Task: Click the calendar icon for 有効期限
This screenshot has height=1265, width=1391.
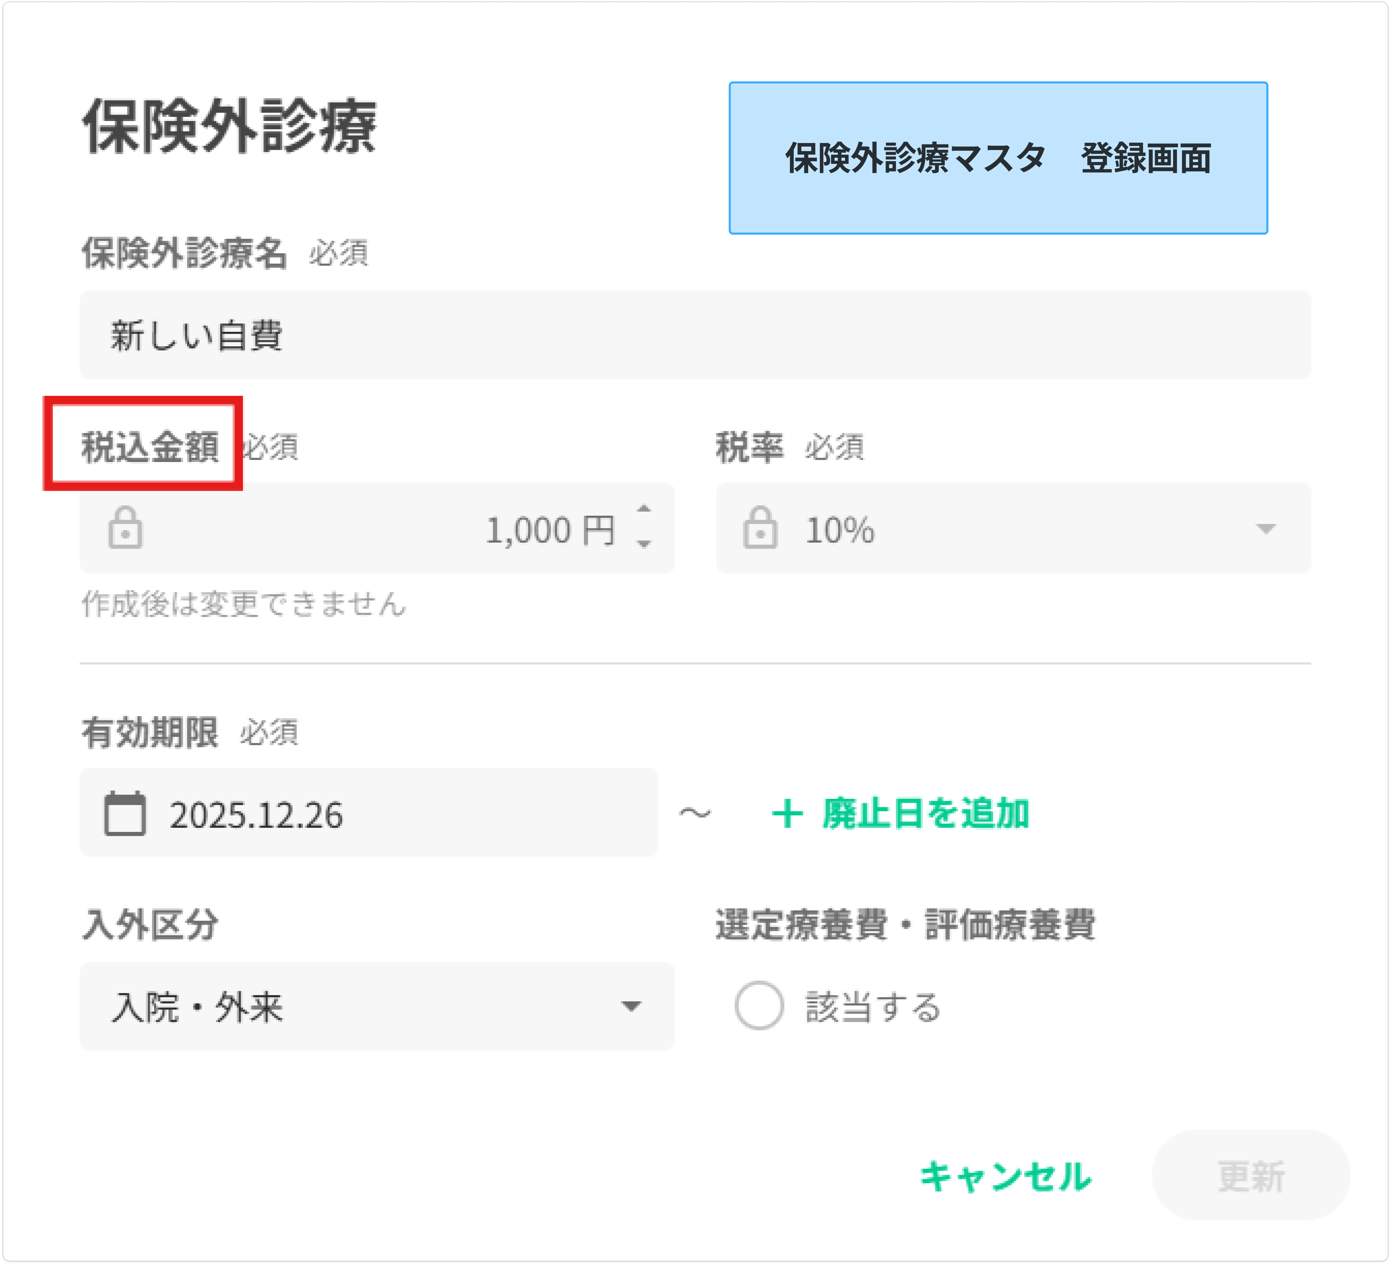Action: (125, 814)
